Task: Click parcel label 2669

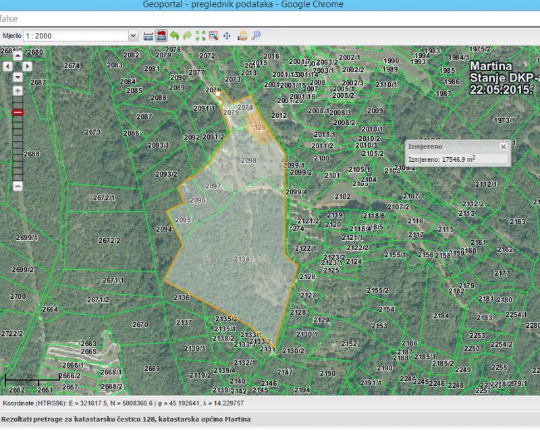Action: pyautogui.click(x=151, y=368)
